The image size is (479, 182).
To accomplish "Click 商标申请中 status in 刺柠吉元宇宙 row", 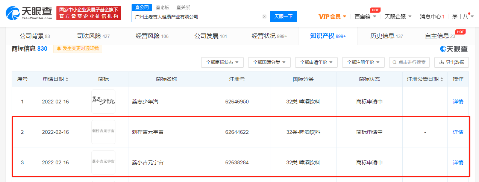I will [x=369, y=132].
